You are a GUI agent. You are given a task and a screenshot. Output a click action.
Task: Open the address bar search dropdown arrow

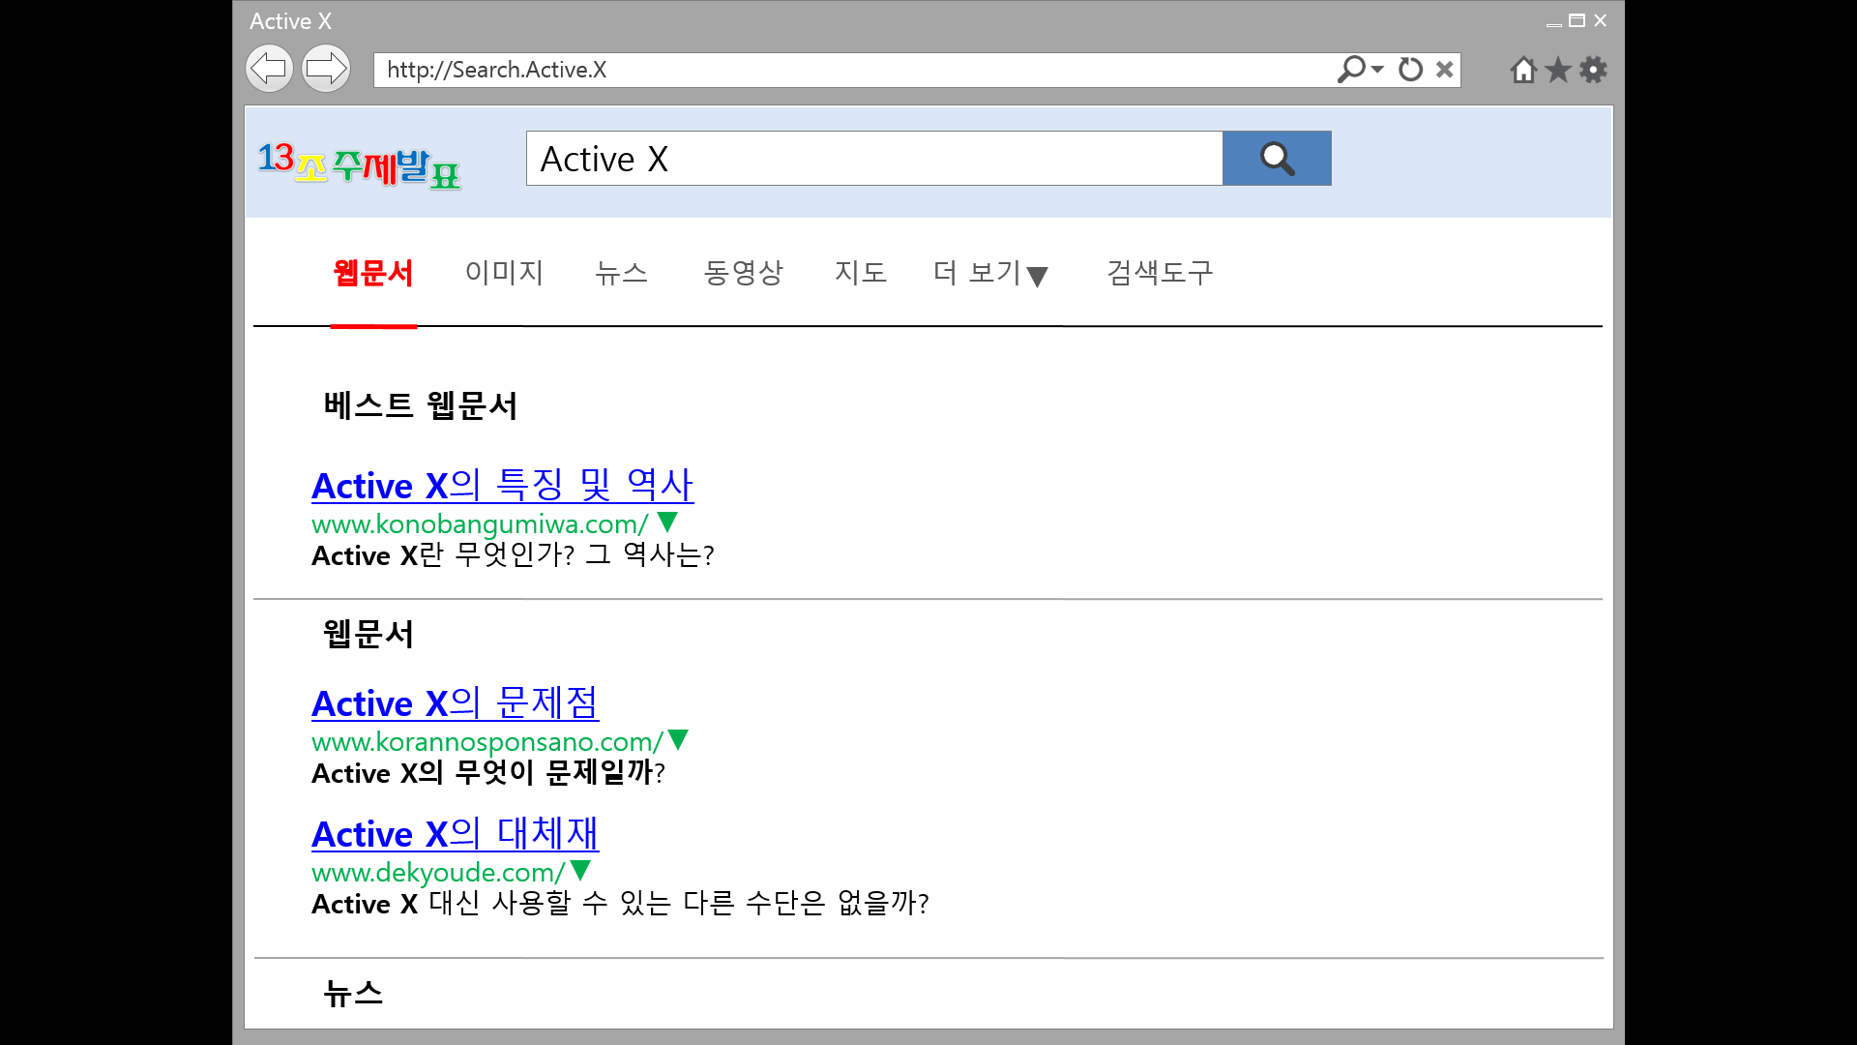click(1377, 69)
